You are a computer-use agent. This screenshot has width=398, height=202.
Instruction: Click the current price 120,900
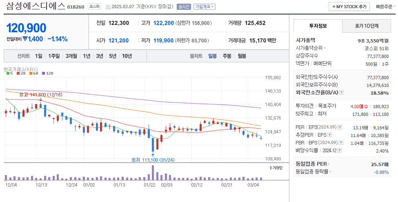[26, 28]
